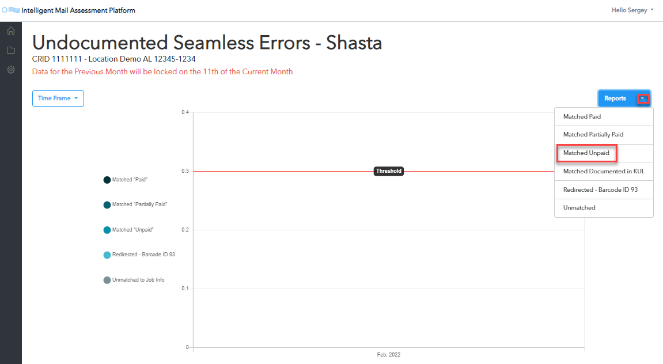Choose Matched Documented in KUL report

click(x=604, y=171)
